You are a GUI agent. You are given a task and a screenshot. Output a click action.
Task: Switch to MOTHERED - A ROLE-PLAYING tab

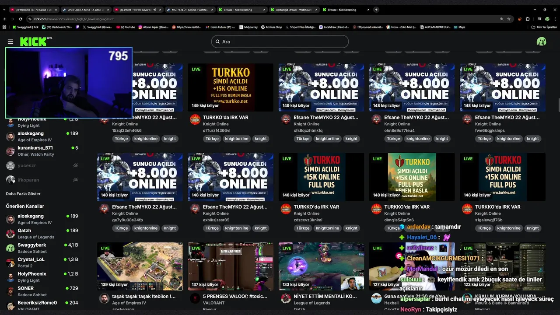(x=189, y=10)
